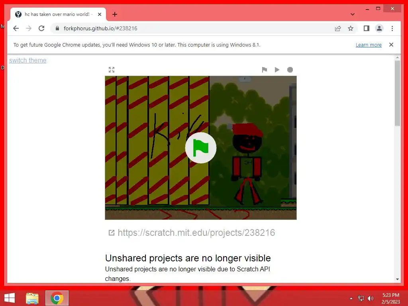Click the stop octagon icon

pyautogui.click(x=290, y=70)
